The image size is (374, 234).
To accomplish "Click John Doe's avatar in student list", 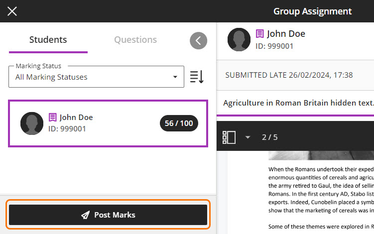I will click(x=32, y=123).
